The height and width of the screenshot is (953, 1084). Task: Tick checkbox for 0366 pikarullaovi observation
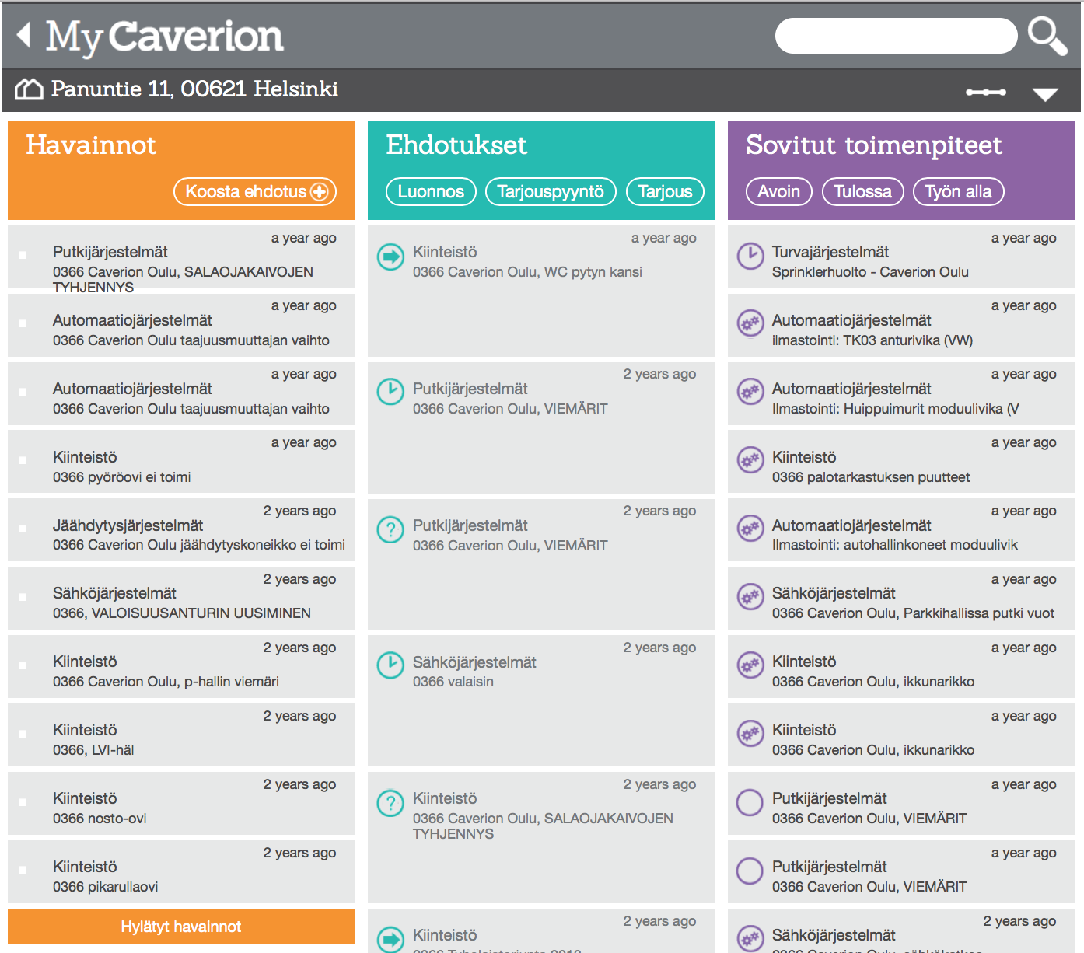coord(23,871)
